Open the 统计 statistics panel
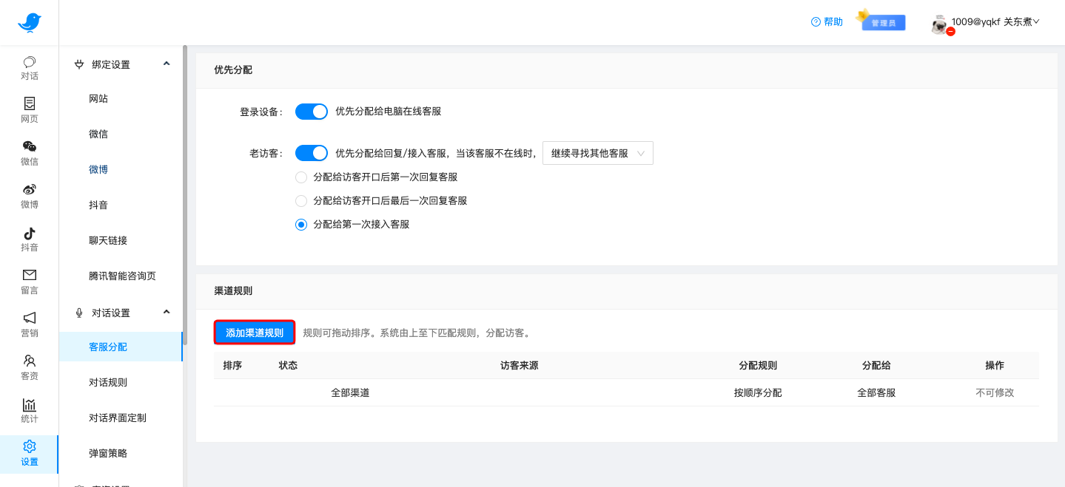Viewport: 1065px width, 487px height. pyautogui.click(x=29, y=410)
